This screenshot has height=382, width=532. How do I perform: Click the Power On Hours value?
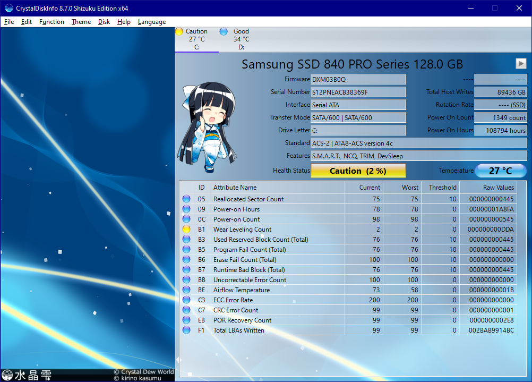(x=501, y=130)
